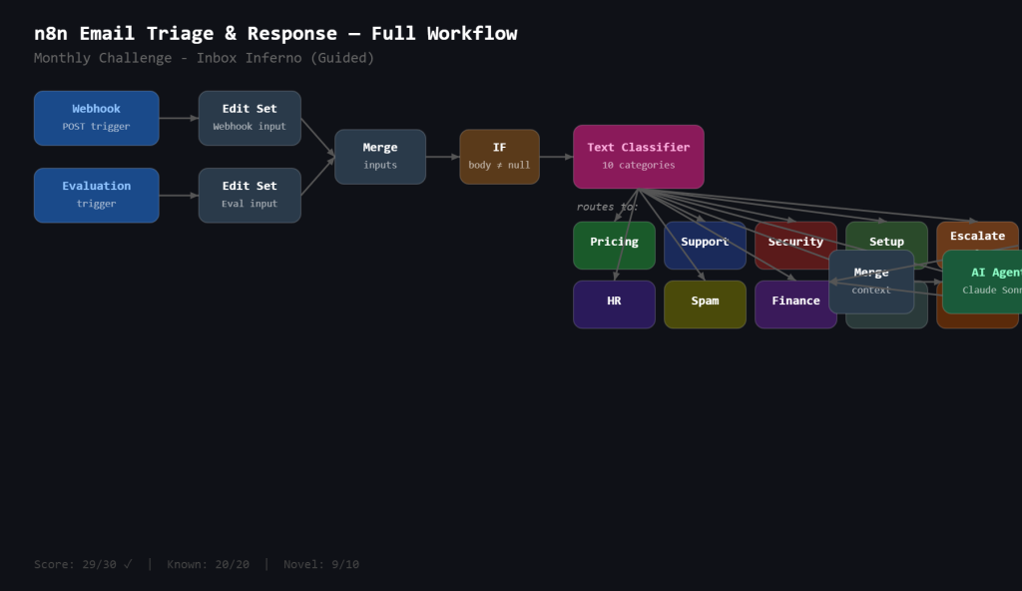Open the Edit Set Eval input node
The image size is (1022, 591).
click(x=250, y=195)
